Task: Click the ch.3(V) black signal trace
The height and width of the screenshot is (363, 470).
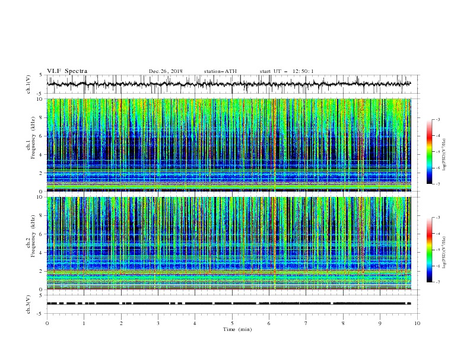Action: 228,304
